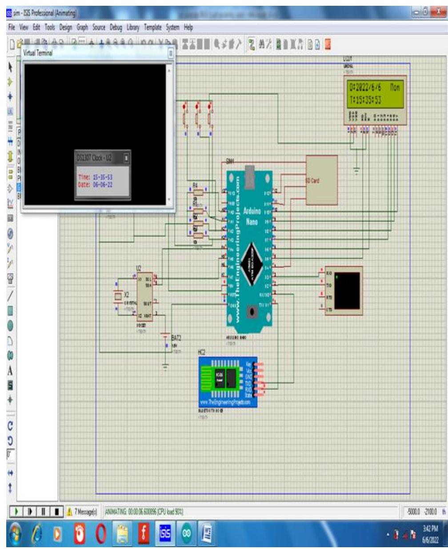
Task: Open the Design menu
Action: coord(65,28)
